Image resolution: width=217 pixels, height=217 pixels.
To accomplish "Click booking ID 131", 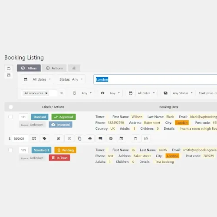I will coord(23,117).
